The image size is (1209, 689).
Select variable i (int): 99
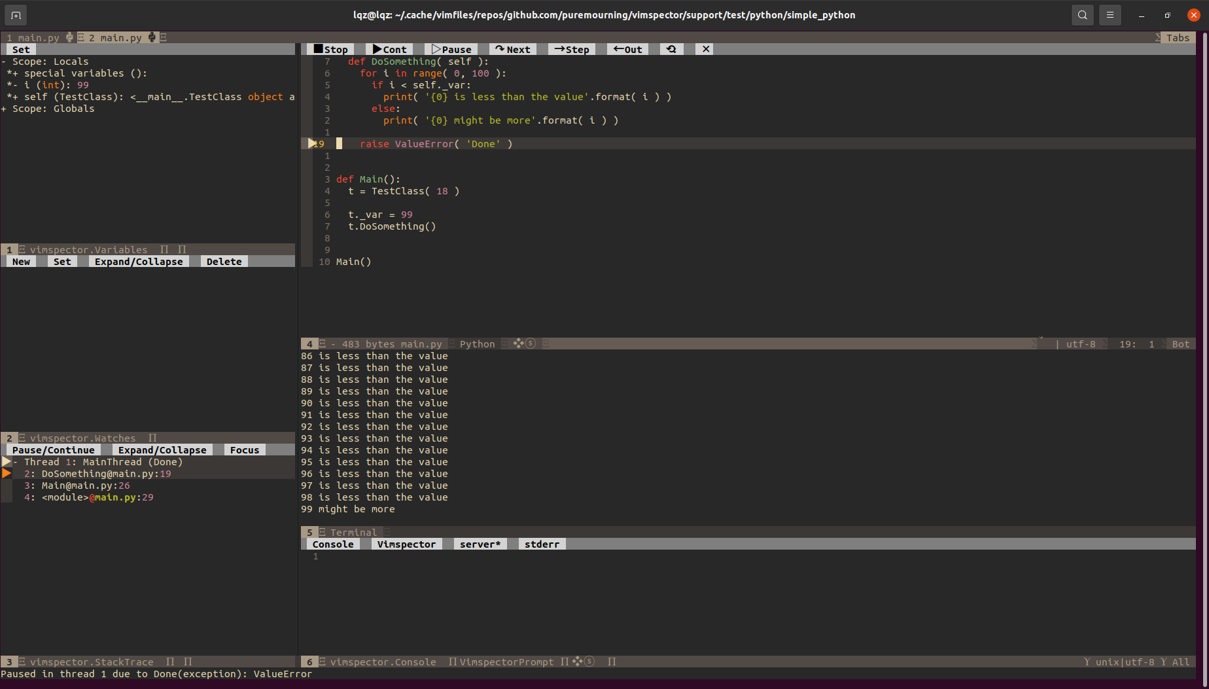point(48,85)
